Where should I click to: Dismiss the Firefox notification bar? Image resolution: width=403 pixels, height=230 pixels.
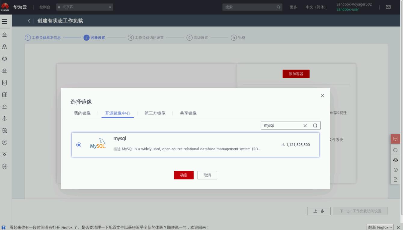[398, 227]
